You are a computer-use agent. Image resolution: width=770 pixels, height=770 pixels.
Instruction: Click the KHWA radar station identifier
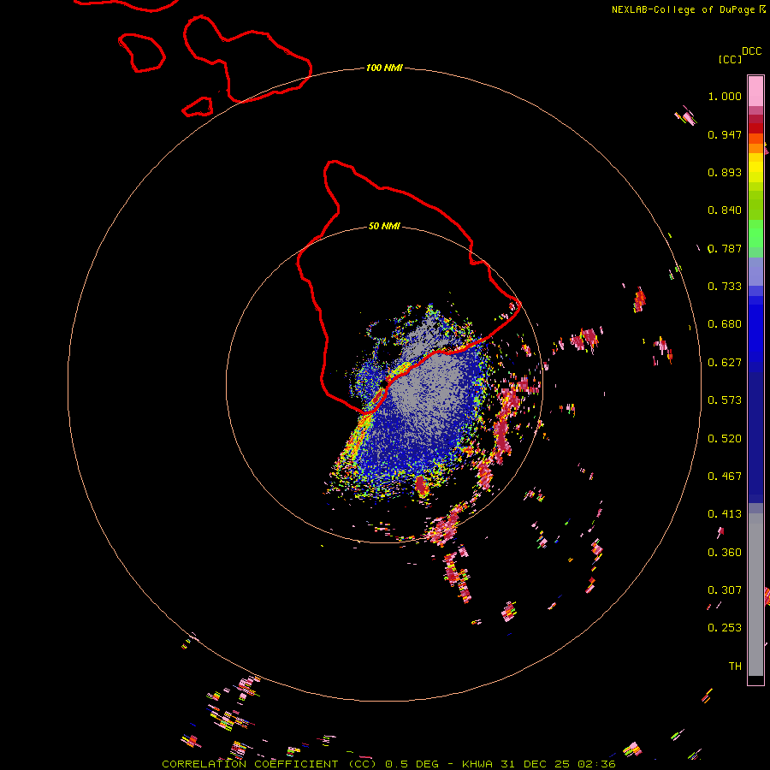click(x=477, y=764)
